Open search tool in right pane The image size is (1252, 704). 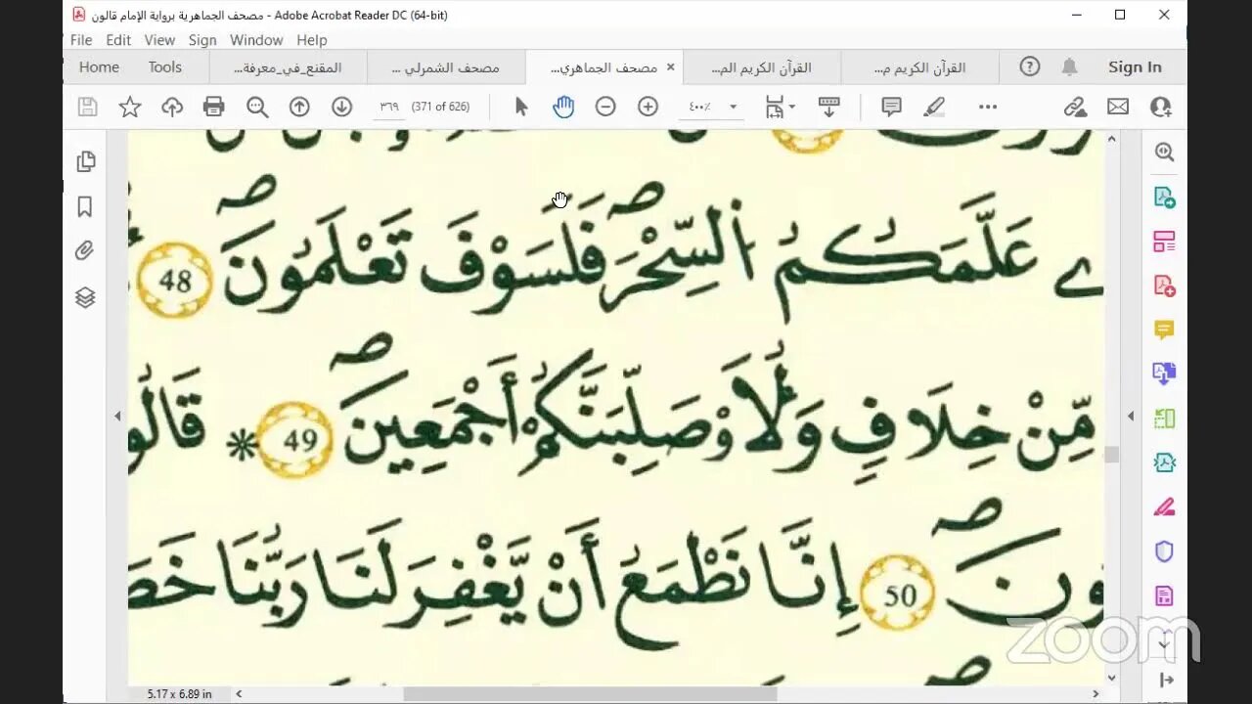pos(1164,152)
